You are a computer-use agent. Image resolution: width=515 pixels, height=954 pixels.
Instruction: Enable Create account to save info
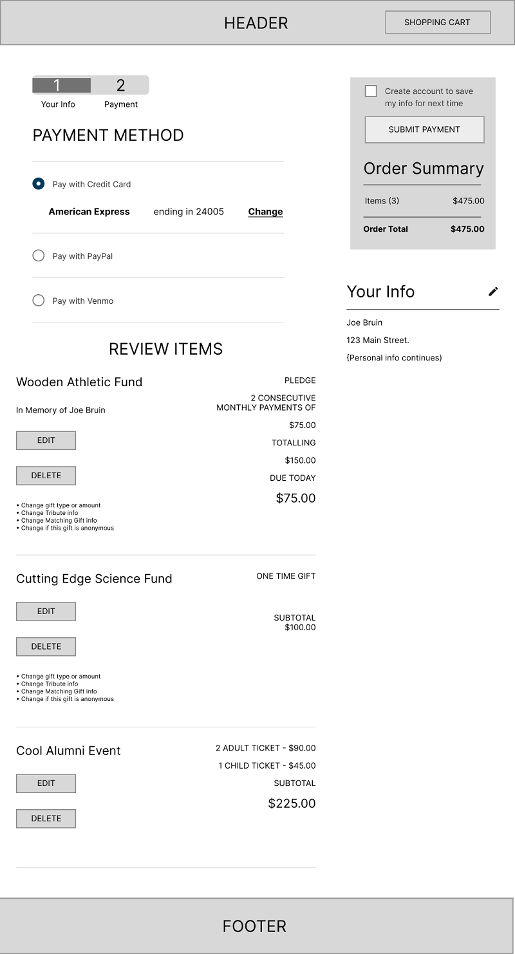[x=371, y=91]
